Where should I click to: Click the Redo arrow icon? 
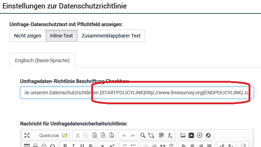pos(133,135)
